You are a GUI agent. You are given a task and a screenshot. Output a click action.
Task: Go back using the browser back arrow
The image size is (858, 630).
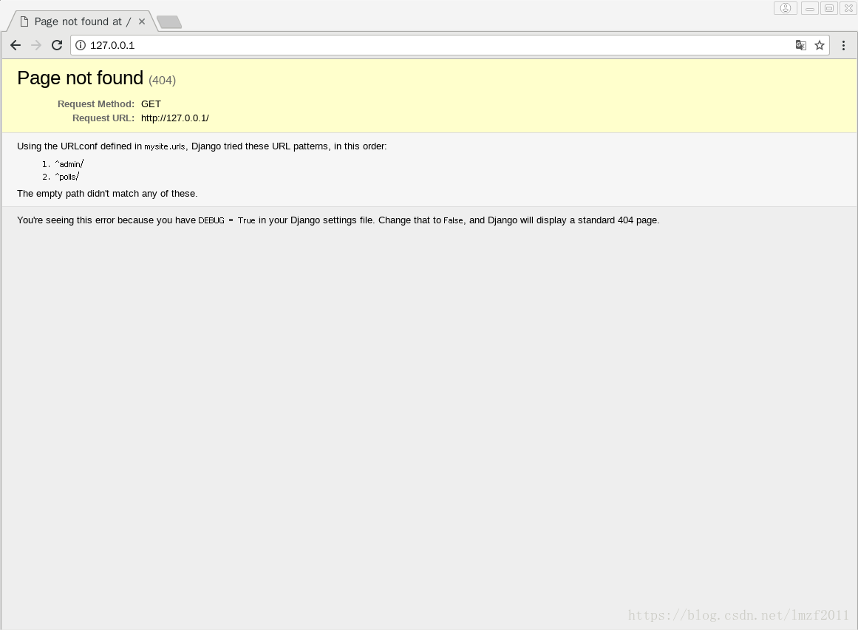point(16,45)
